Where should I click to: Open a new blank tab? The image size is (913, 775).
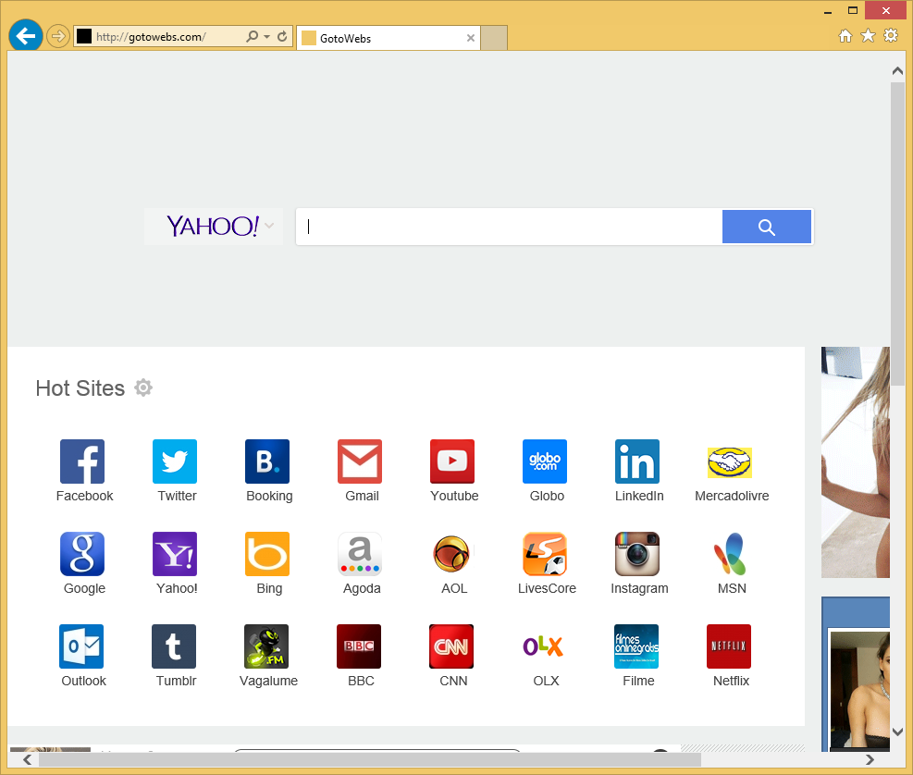pos(494,39)
